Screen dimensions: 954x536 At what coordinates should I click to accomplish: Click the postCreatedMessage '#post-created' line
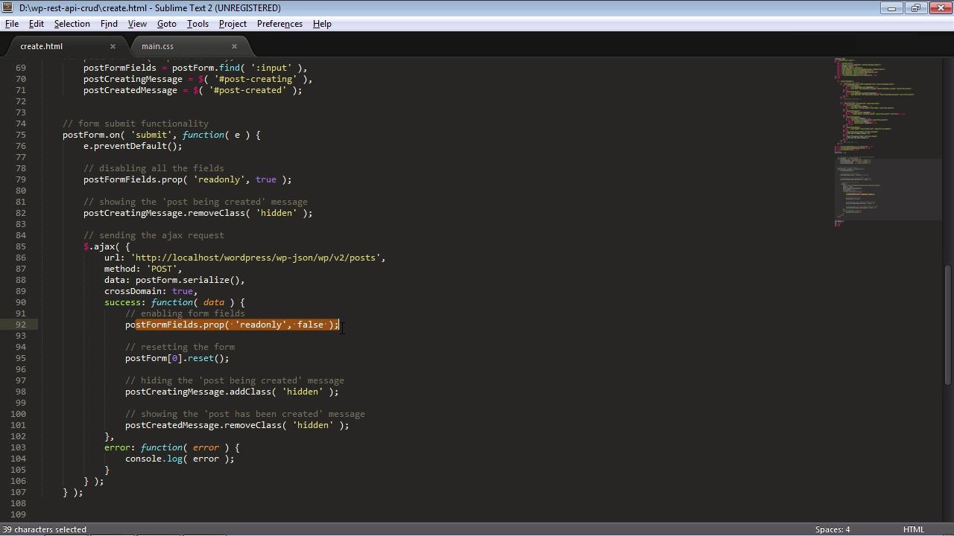193,90
